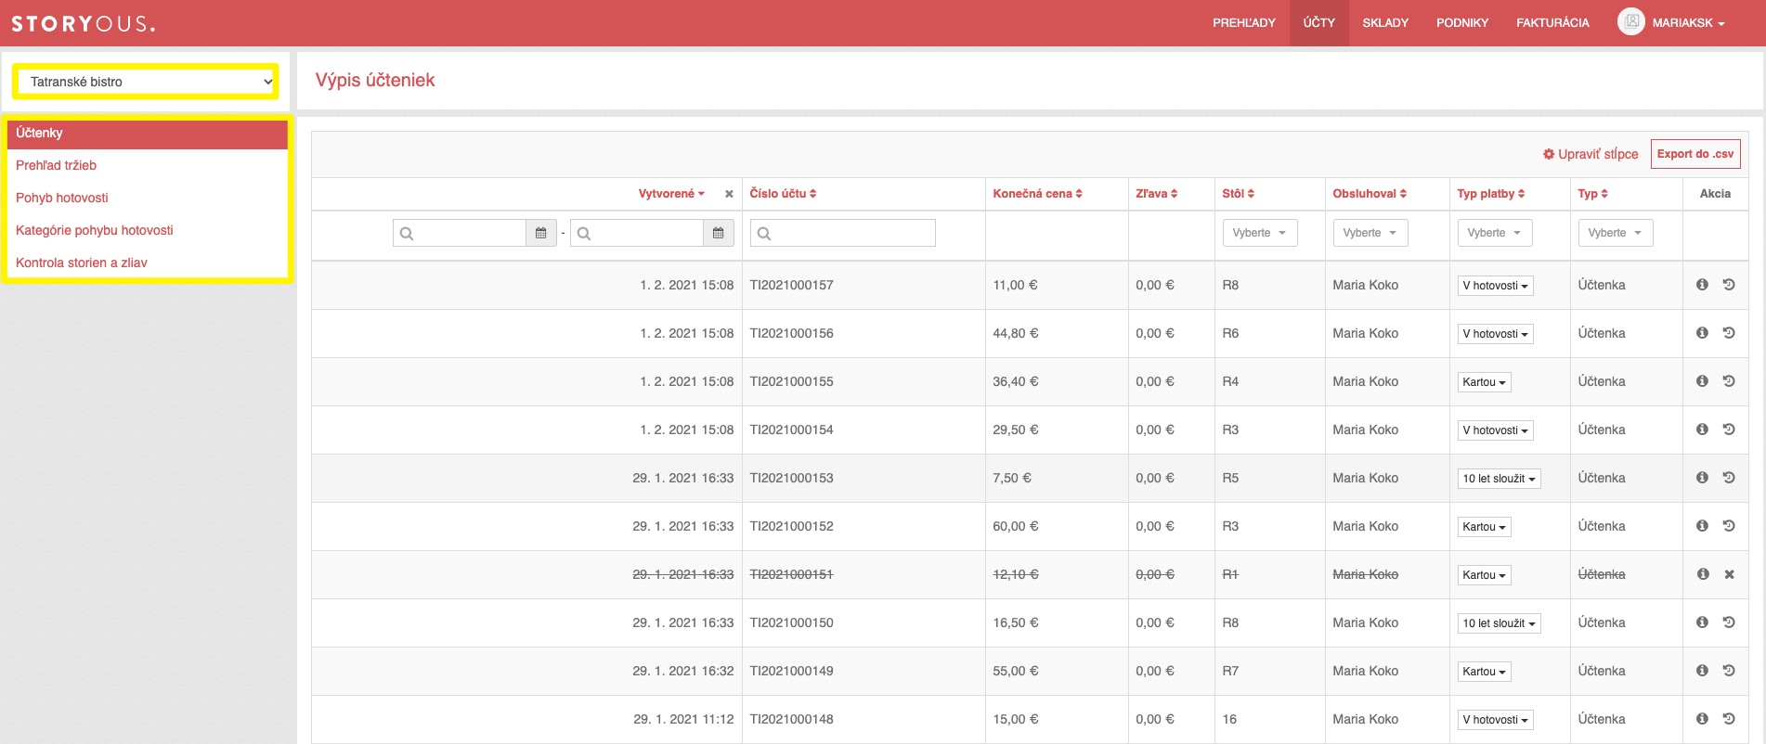The image size is (1766, 744).
Task: Sort by Stôl column header
Action: (x=1238, y=194)
